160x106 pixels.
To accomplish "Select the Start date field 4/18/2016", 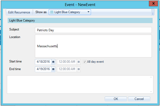I will [43, 62].
